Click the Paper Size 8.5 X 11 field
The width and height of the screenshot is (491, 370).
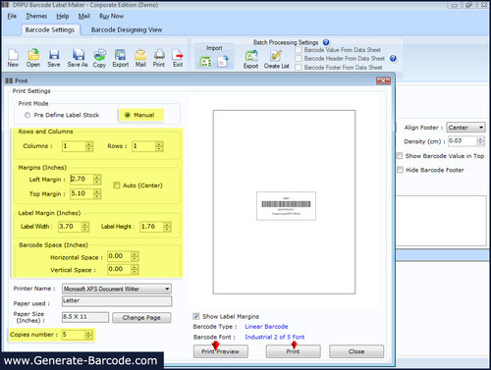point(85,317)
